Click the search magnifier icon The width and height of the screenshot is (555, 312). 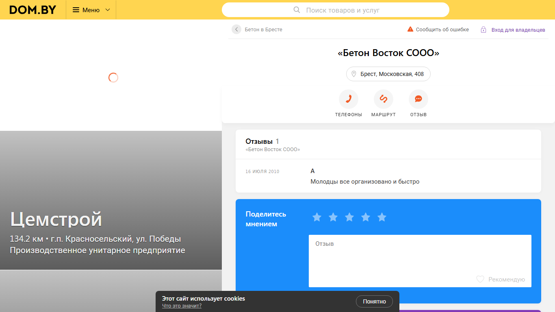[x=297, y=10]
